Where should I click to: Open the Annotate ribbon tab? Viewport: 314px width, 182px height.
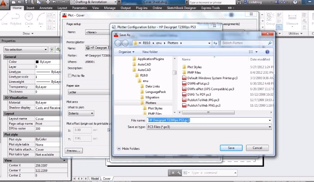coord(46,8)
